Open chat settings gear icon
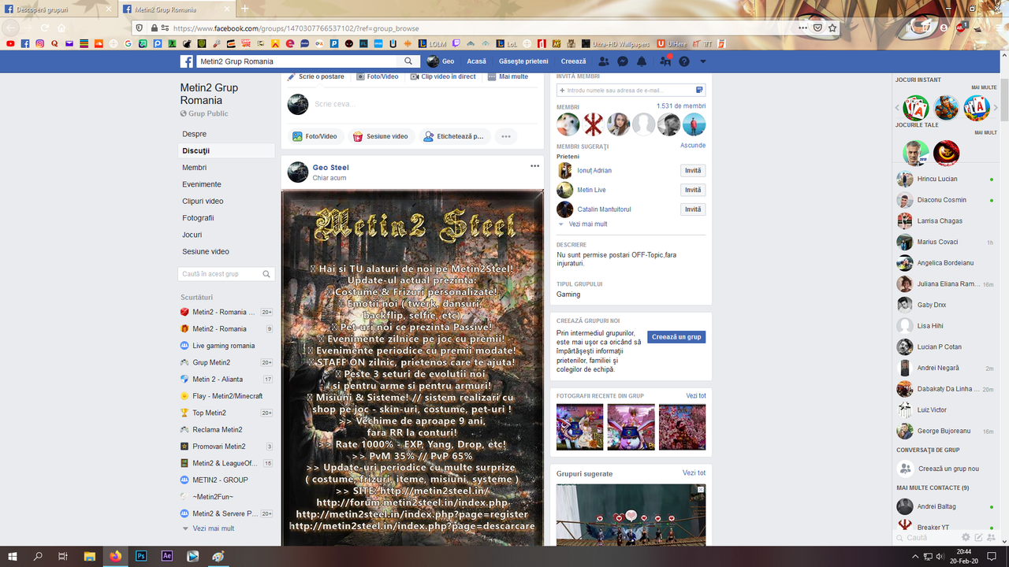 (x=966, y=537)
